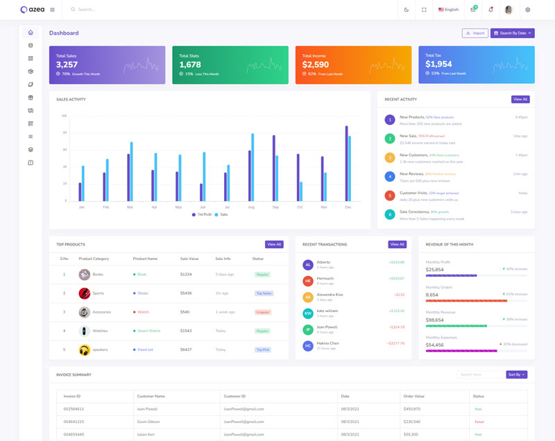555x441 pixels.
Task: Click View All in Recent Activity
Action: tap(520, 99)
